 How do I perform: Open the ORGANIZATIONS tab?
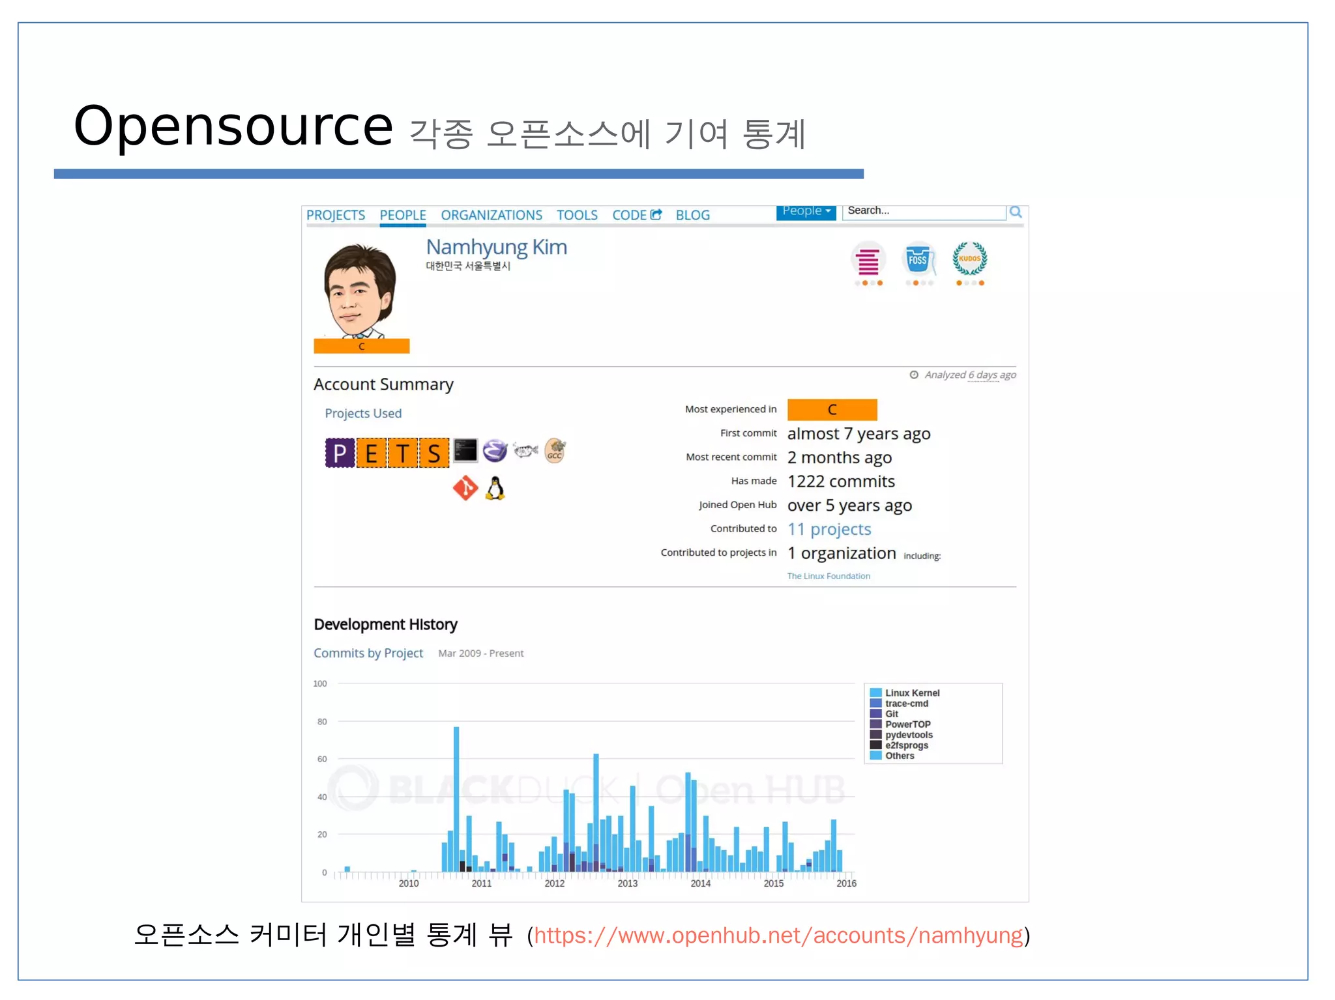click(491, 215)
